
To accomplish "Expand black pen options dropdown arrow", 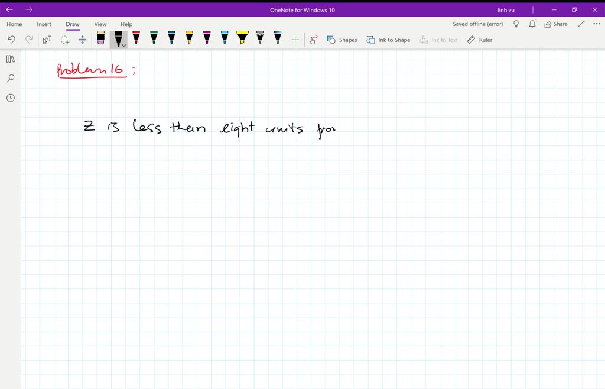I will [x=123, y=45].
